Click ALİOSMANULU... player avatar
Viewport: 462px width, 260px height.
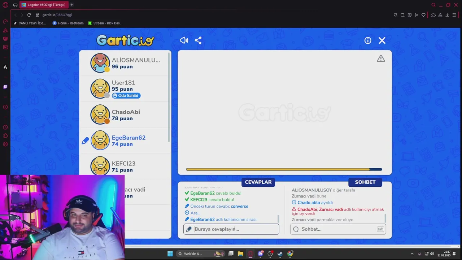click(x=100, y=63)
